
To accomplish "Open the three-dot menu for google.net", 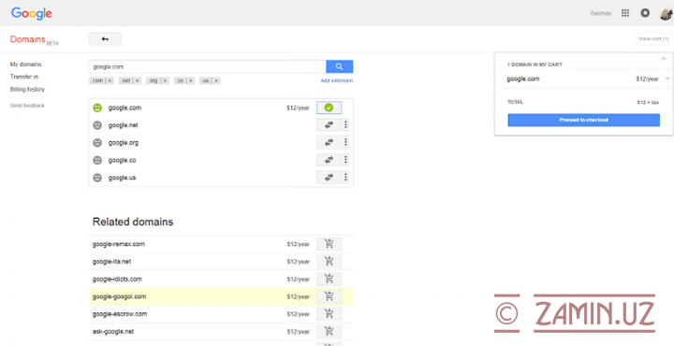I will (345, 125).
